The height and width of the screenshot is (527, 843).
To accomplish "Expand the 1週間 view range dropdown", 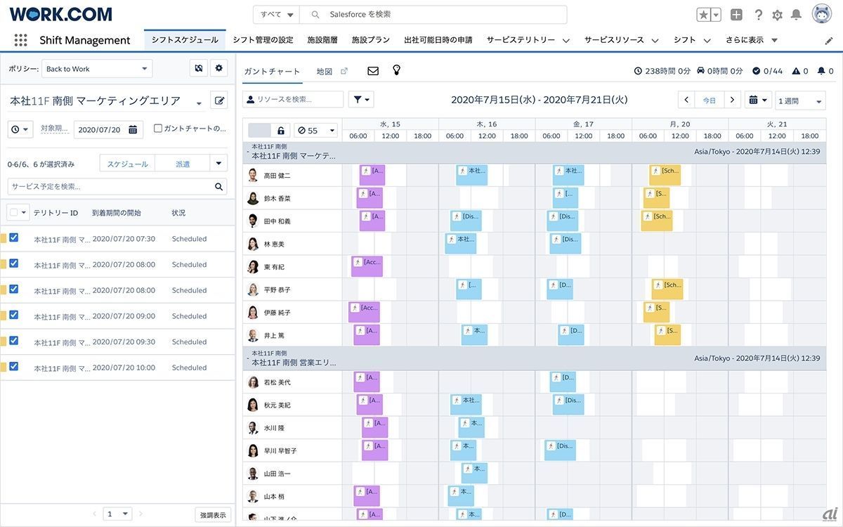I will pos(800,100).
